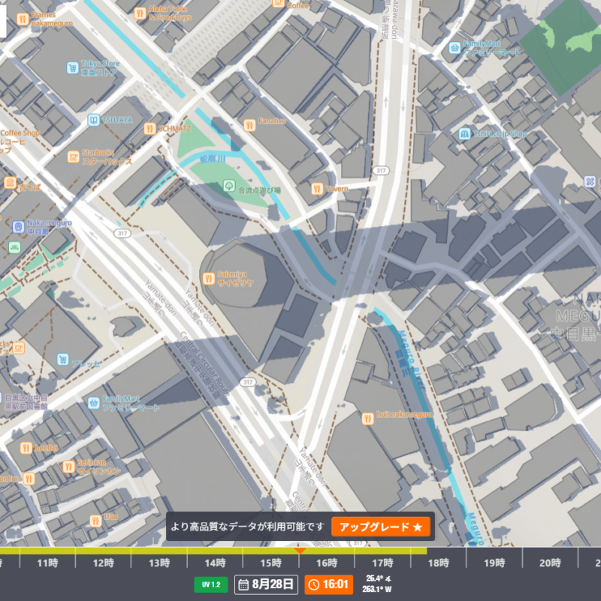Image resolution: width=601 pixels, height=601 pixels.
Task: Click the Naka meguro 中目黒 station label
Action: tap(49, 227)
